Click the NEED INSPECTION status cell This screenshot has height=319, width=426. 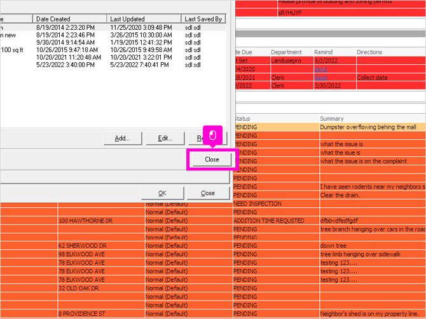click(276, 203)
